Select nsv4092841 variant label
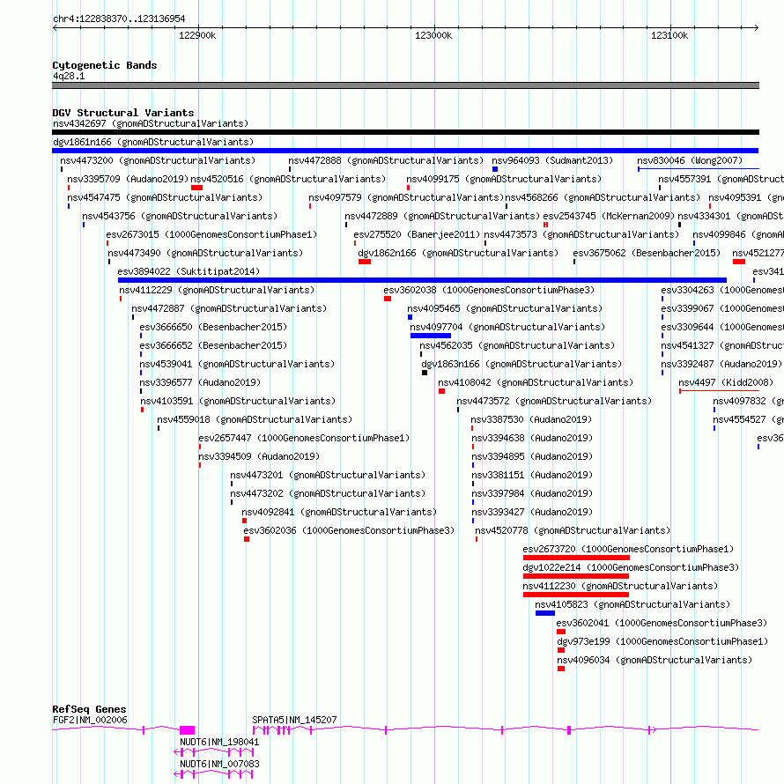This screenshot has width=784, height=784. point(339,512)
